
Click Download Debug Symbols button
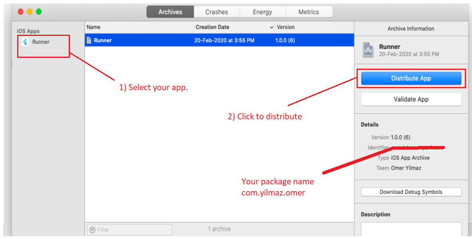[x=411, y=192]
